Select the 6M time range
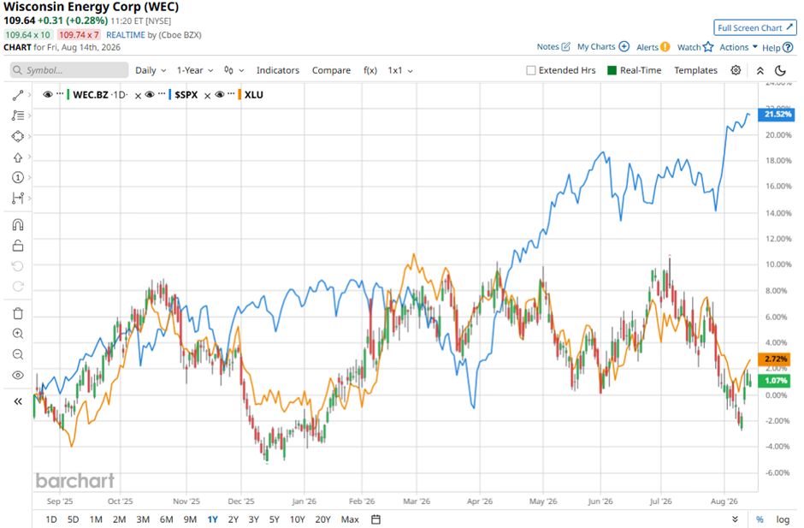Screen dimensions: 804x528 pos(166,519)
